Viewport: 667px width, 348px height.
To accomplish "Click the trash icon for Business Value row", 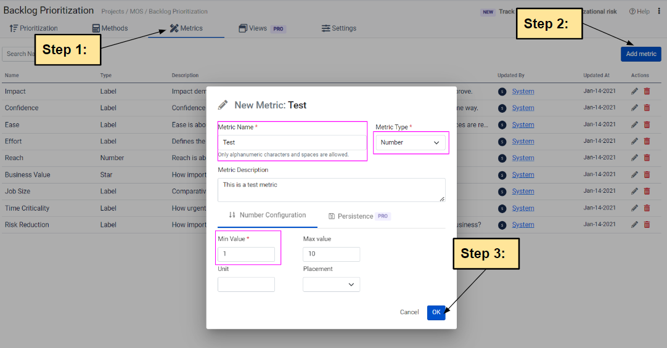I will 647,175.
